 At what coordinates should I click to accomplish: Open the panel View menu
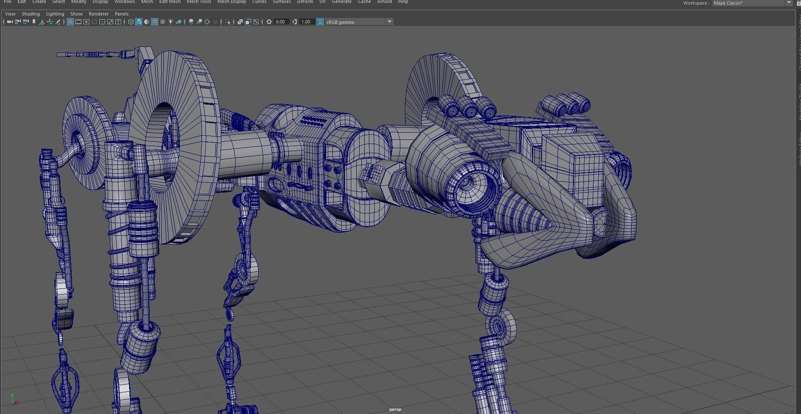point(10,14)
